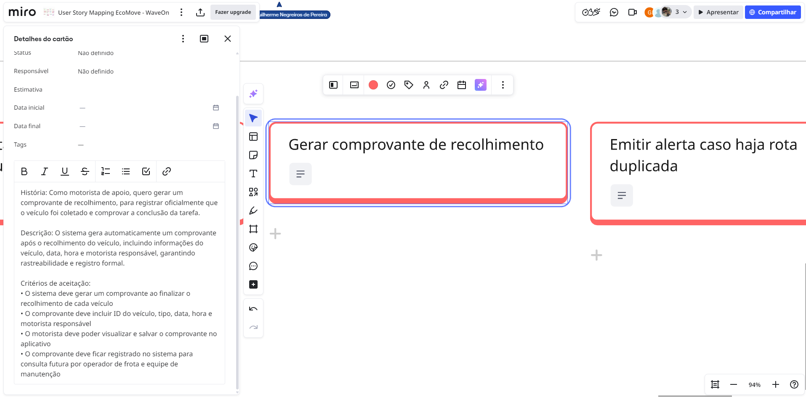The height and width of the screenshot is (397, 806).
Task: Open shapes and lines tool
Action: tap(253, 192)
